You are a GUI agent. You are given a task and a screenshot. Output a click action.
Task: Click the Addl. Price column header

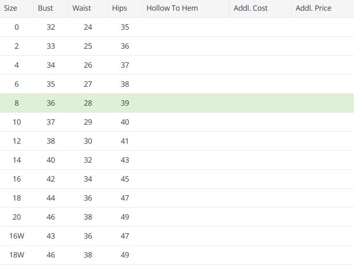click(x=323, y=9)
